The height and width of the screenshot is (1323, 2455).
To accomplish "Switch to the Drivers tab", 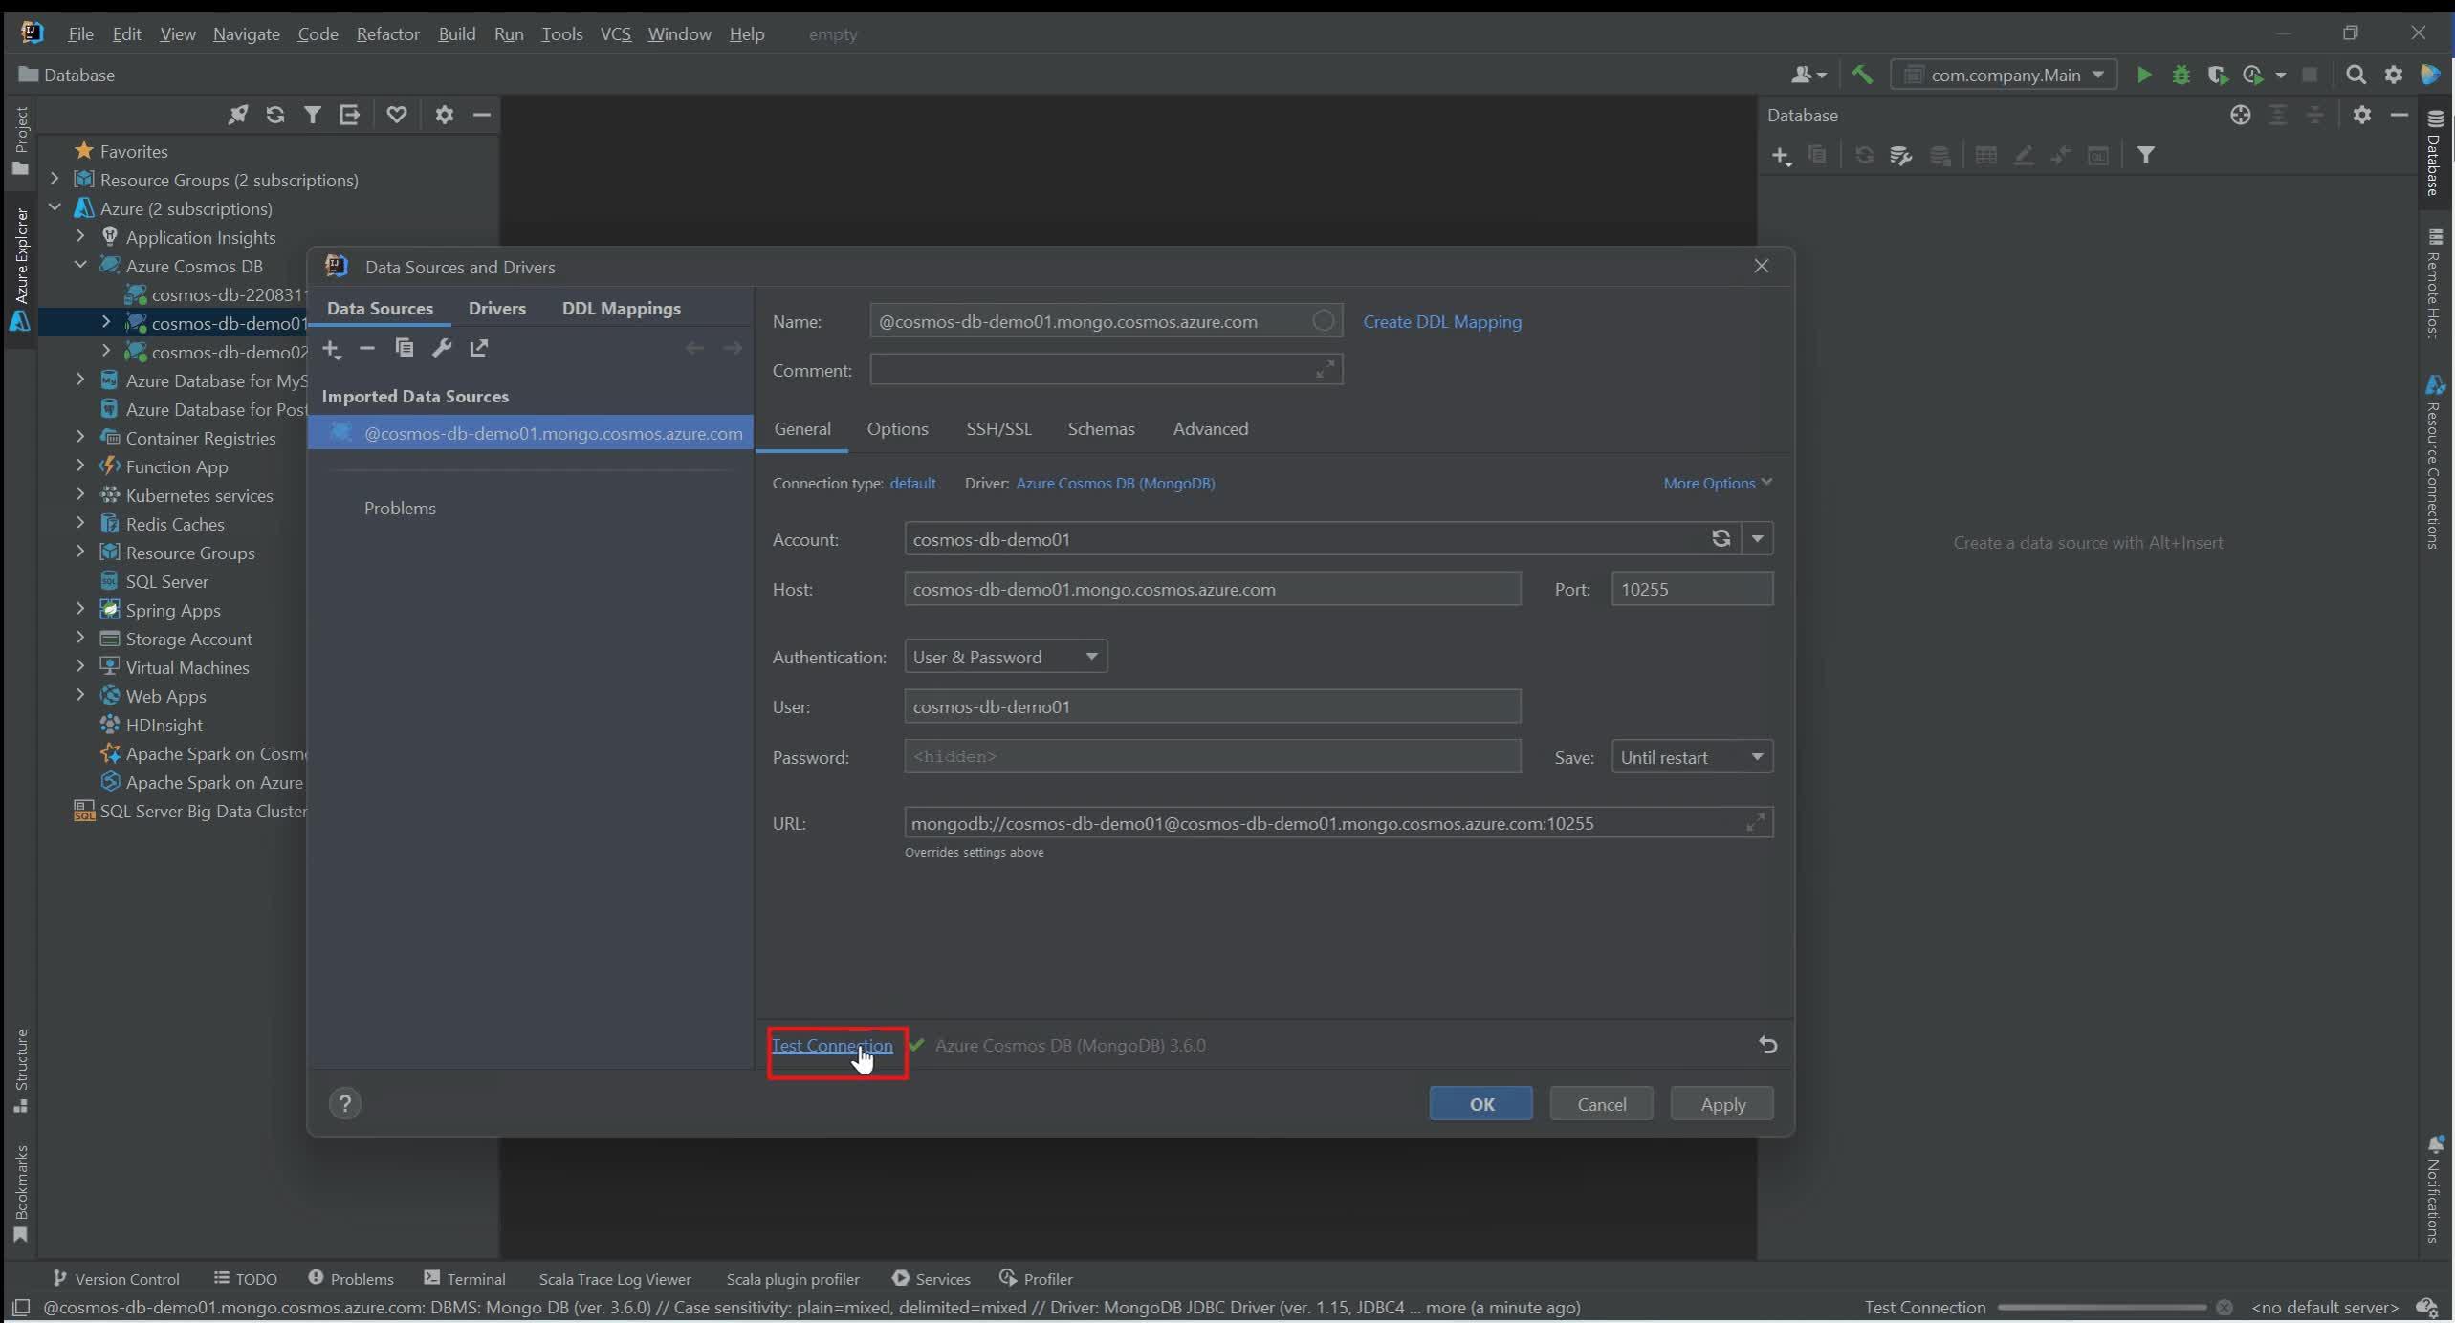I will tap(497, 308).
